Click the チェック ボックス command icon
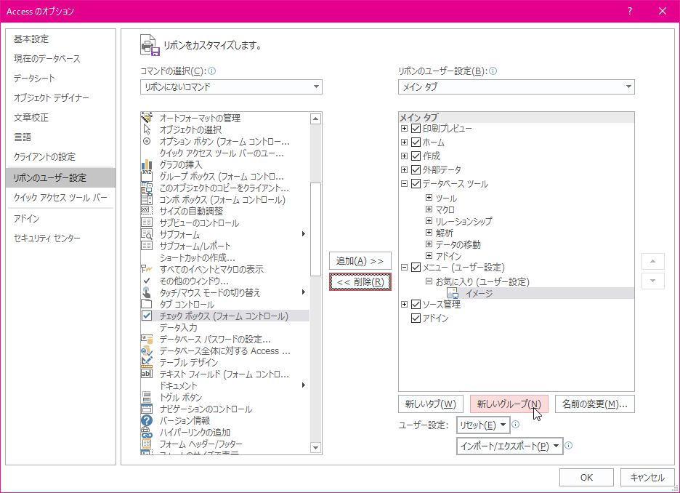The width and height of the screenshot is (680, 493). [x=147, y=316]
